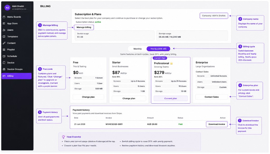Click the Billing card icon
Image resolution: width=270 pixels, height=154 pixels.
coord(4,76)
